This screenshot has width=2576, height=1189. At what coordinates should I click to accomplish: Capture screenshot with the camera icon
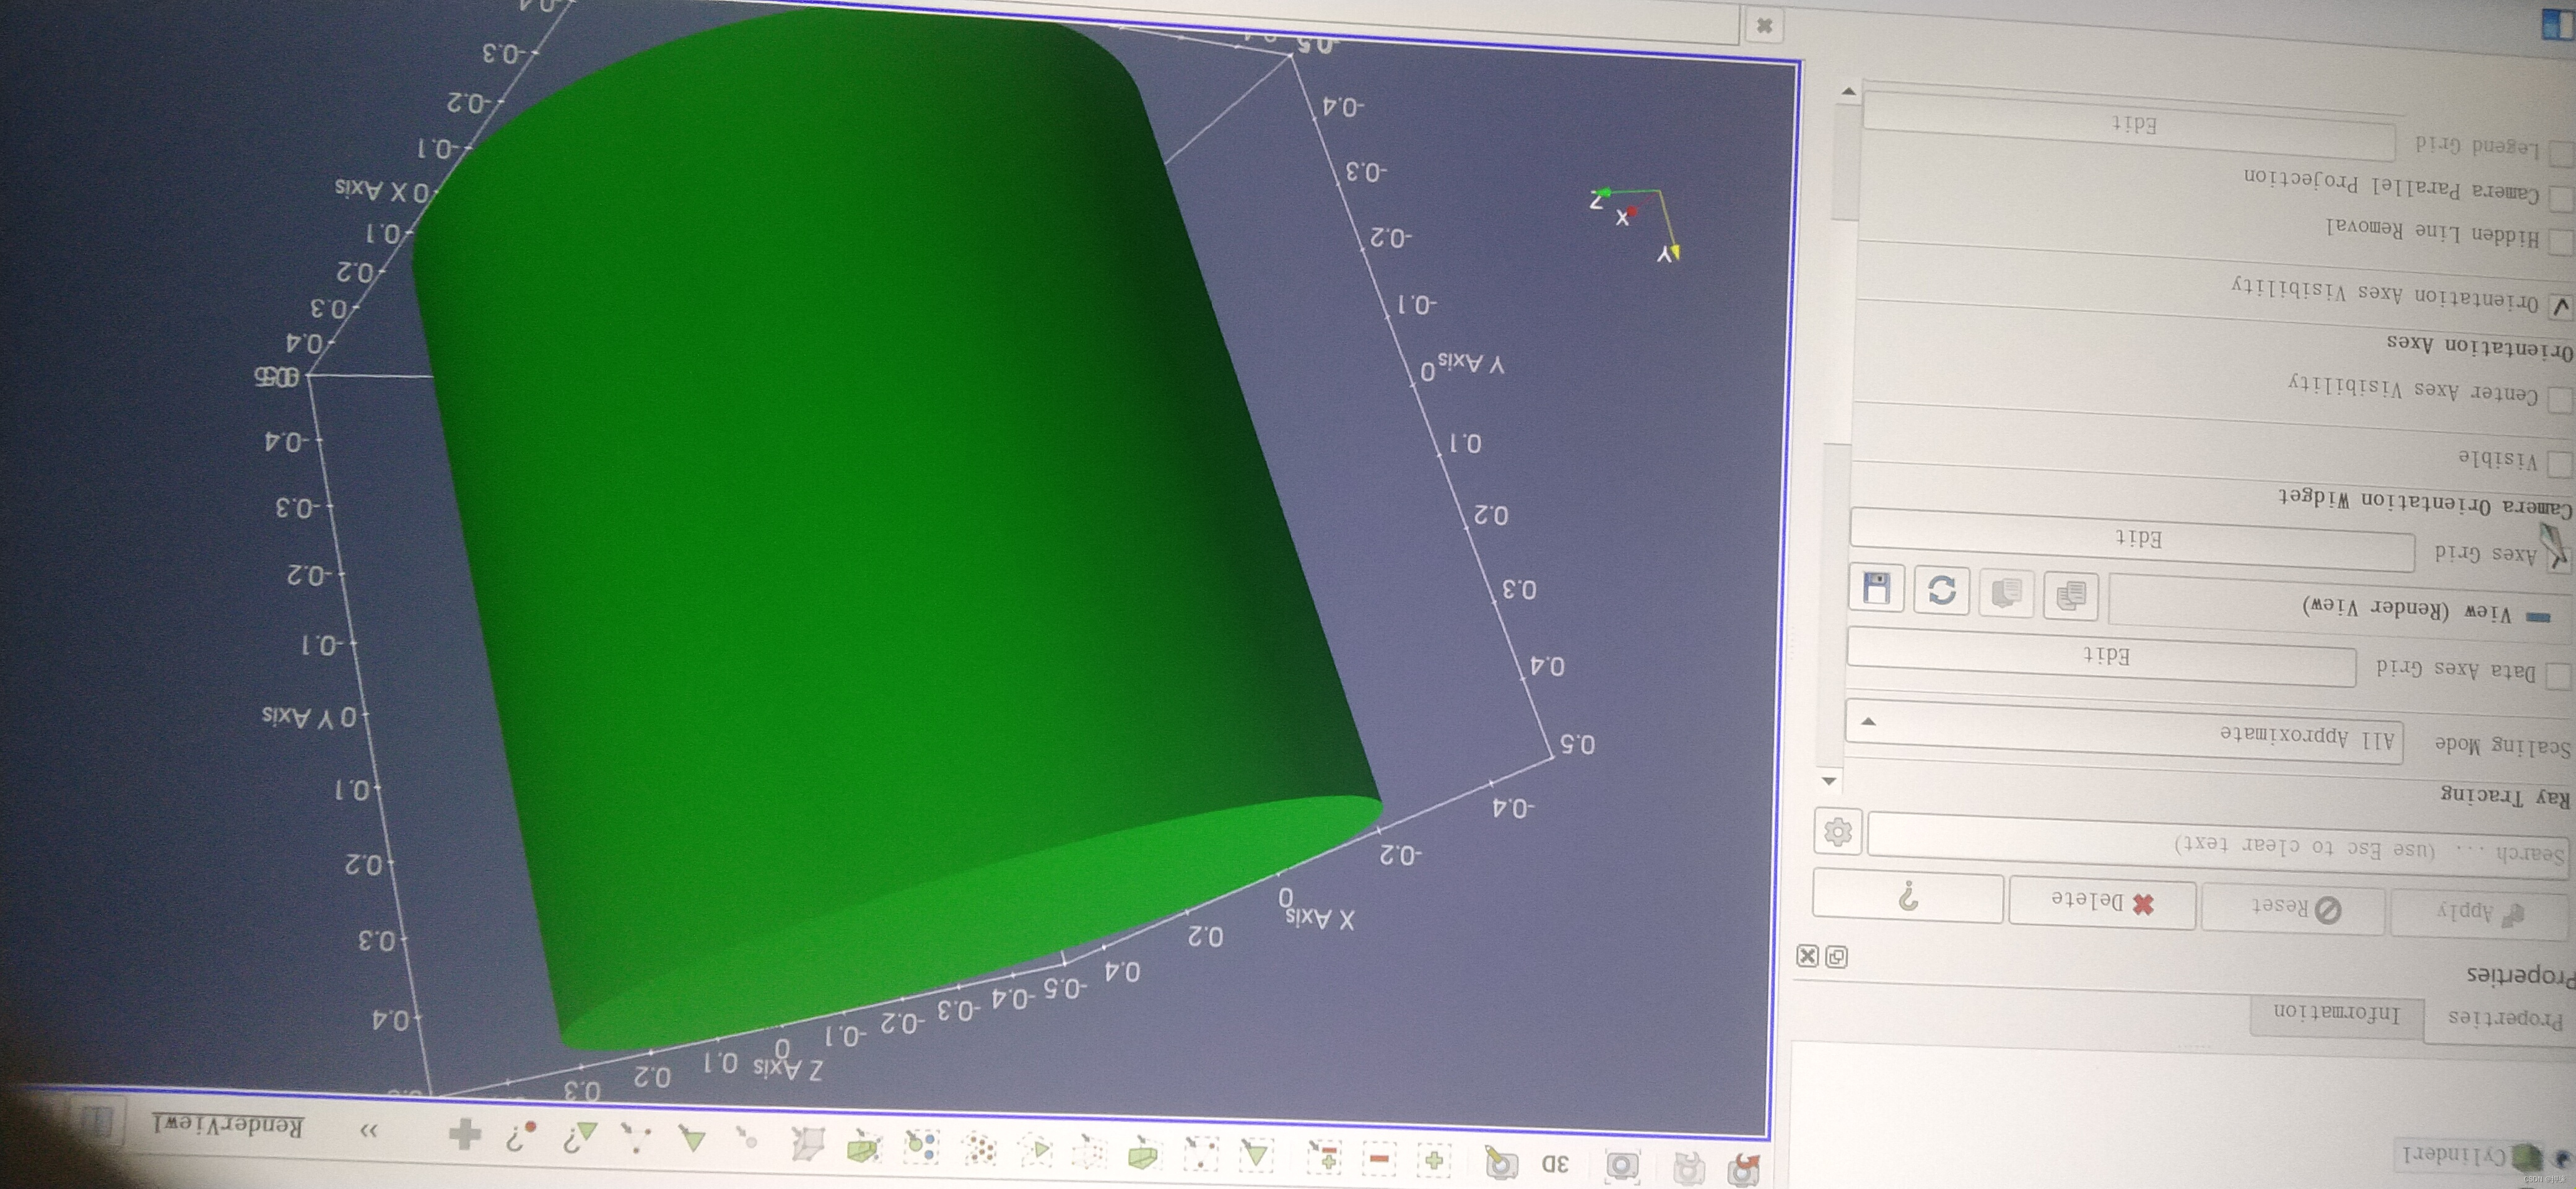click(x=1623, y=1165)
